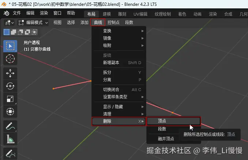Image resolution: width=248 pixels, height=160 pixels.
Task: Select the 3D Cursor tool
Action: (10, 59)
